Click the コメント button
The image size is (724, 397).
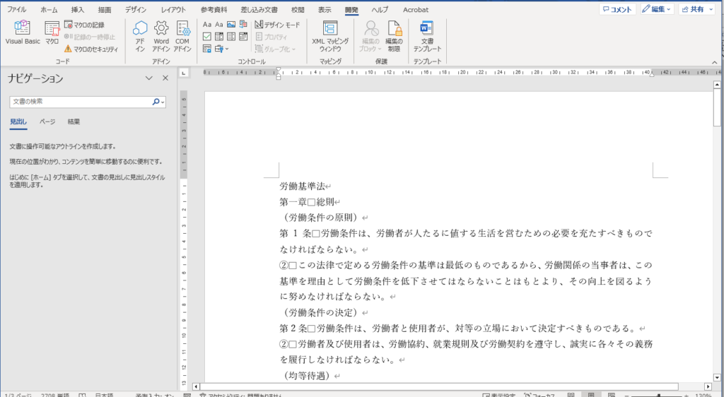click(617, 9)
